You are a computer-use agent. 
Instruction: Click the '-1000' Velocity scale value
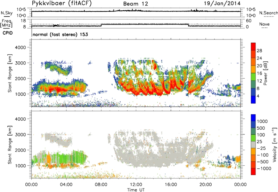tap(264, 168)
